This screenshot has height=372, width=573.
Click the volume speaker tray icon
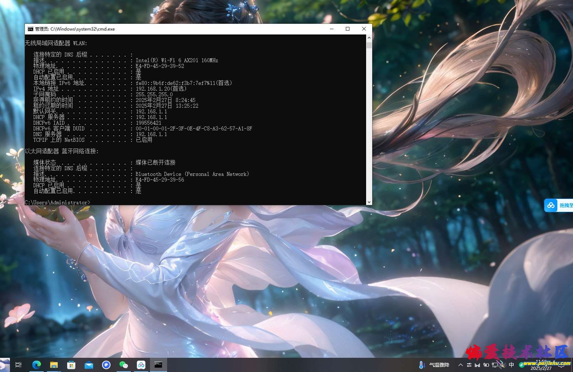[x=503, y=365]
